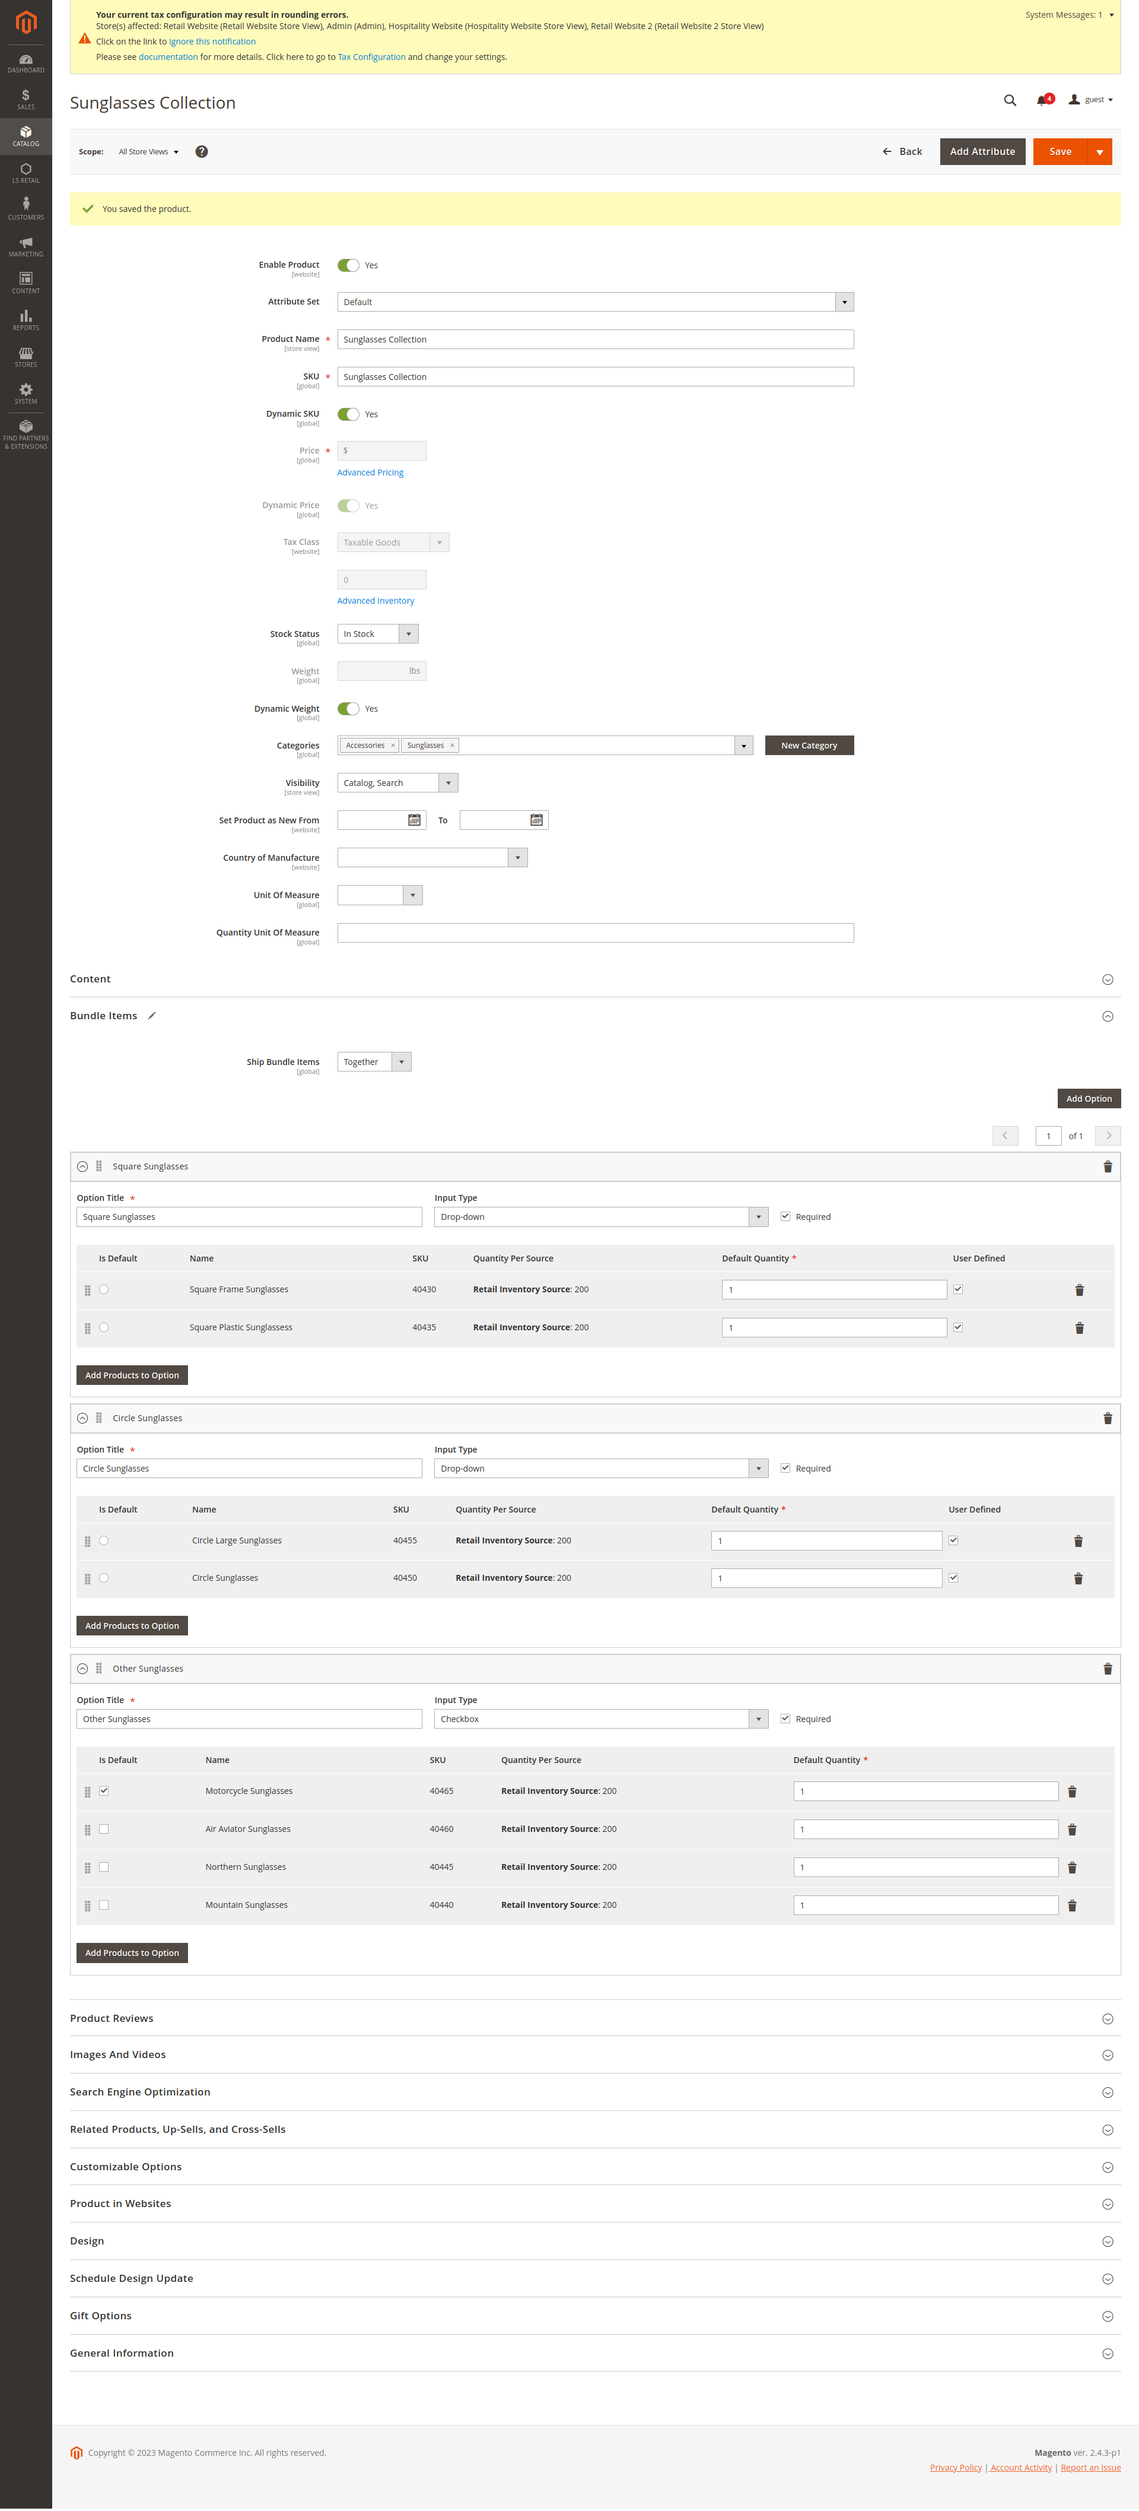Open calendar picker for Set Product as New From
Viewport: 1139px width, 2511px height.
pos(414,821)
